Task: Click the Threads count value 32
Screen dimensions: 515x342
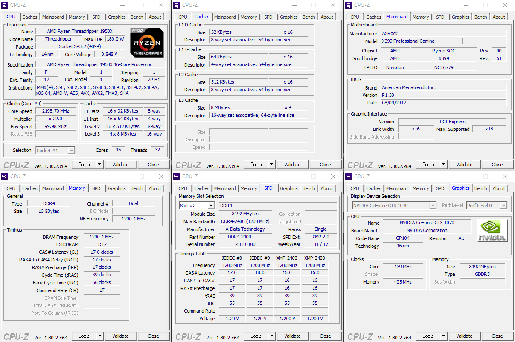Action: click(x=157, y=150)
